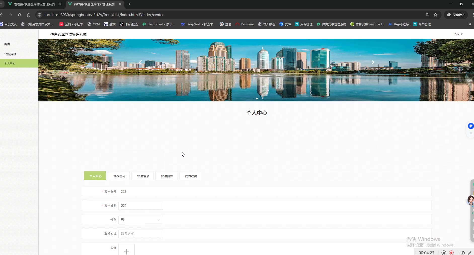Click the recording stop button
Image resolution: width=474 pixels, height=255 pixels.
point(452,253)
